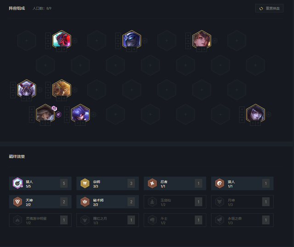Open the inactive 腥红之月 1/3 trait card
This screenshot has width=294, height=247.
107,220
